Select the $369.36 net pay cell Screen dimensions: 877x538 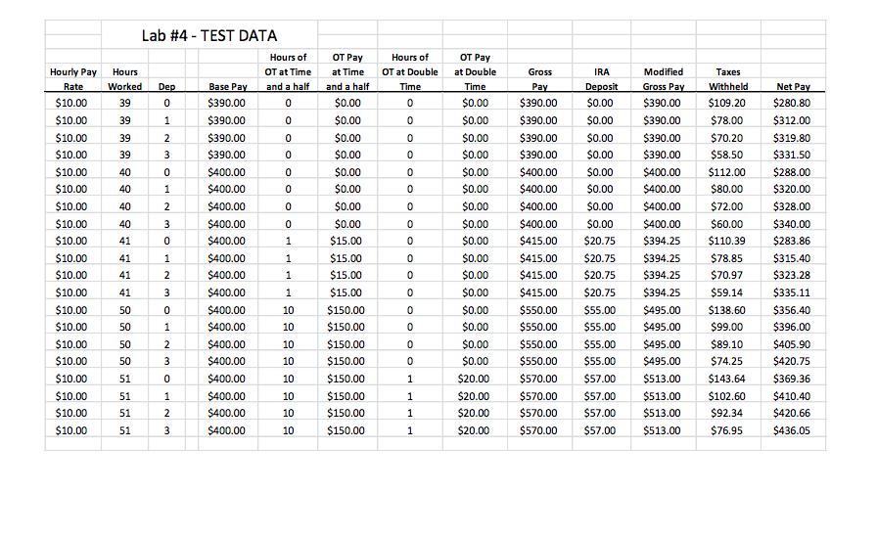click(x=792, y=379)
